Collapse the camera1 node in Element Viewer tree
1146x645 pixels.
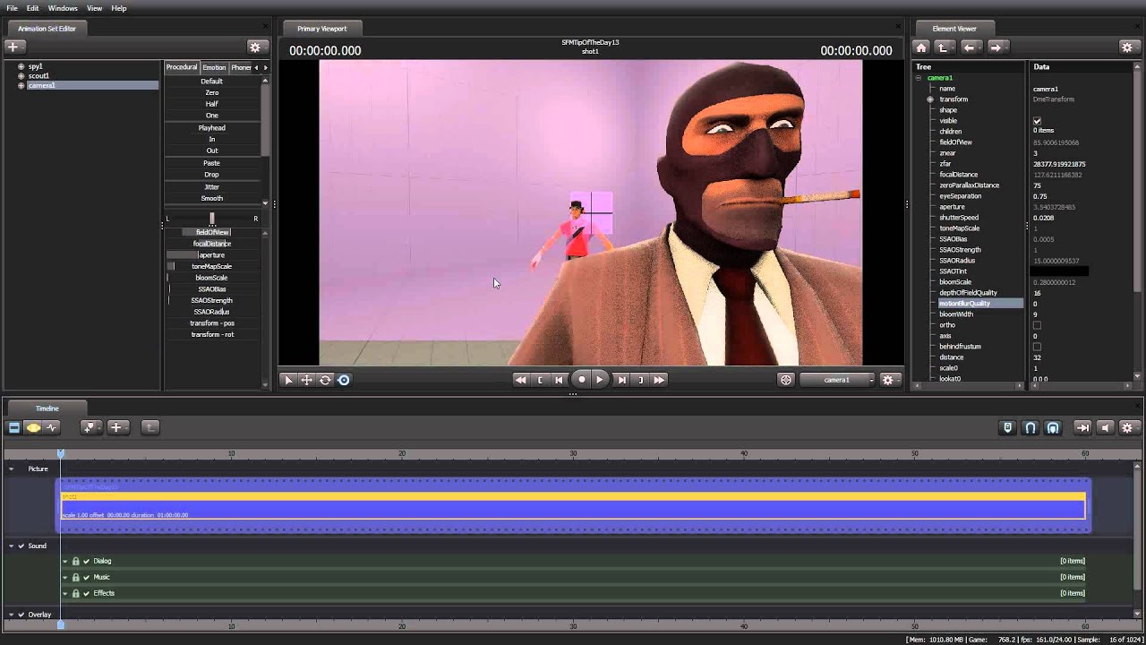pos(919,78)
